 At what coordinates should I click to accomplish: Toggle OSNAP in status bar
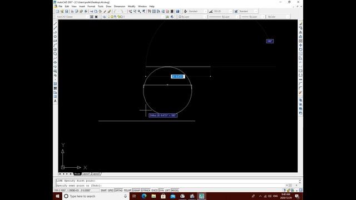point(136,191)
